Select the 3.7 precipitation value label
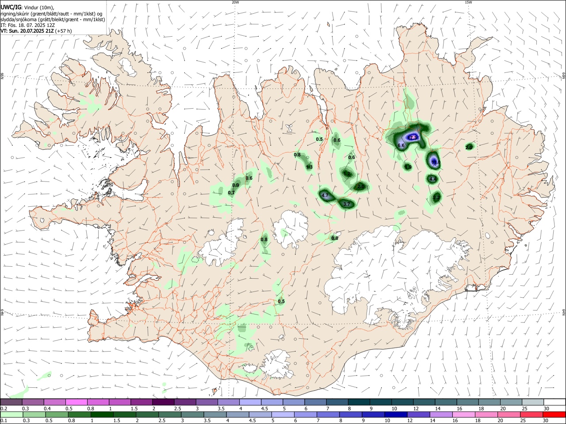The width and height of the screenshot is (566, 424). pyautogui.click(x=347, y=204)
